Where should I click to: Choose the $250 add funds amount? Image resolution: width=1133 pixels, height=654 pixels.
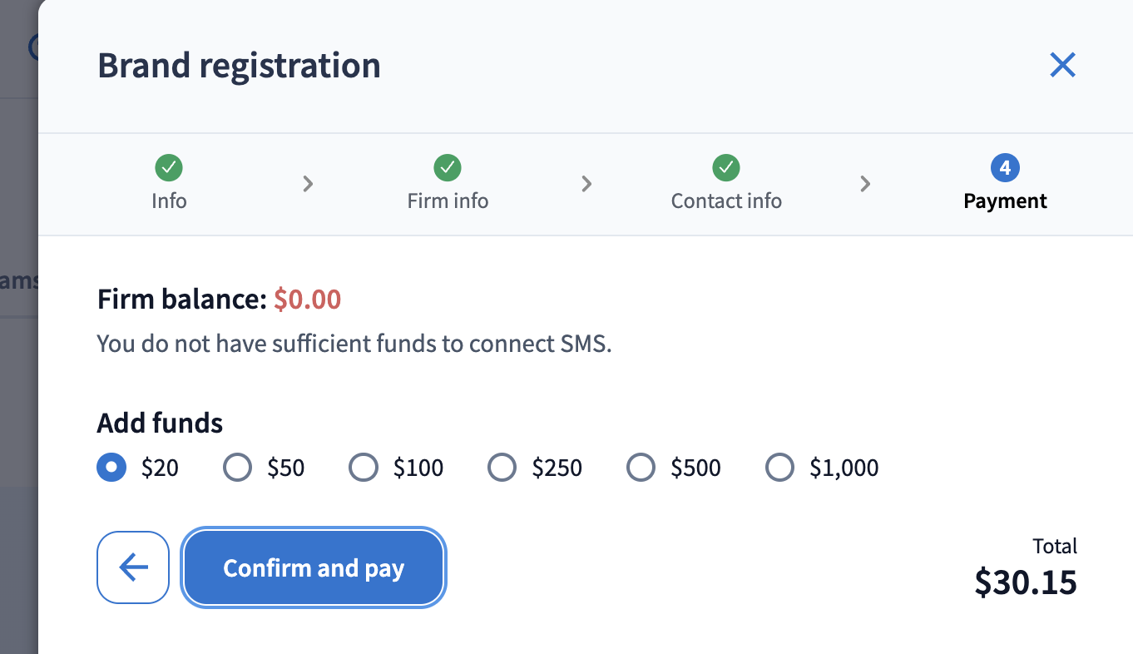(x=502, y=468)
